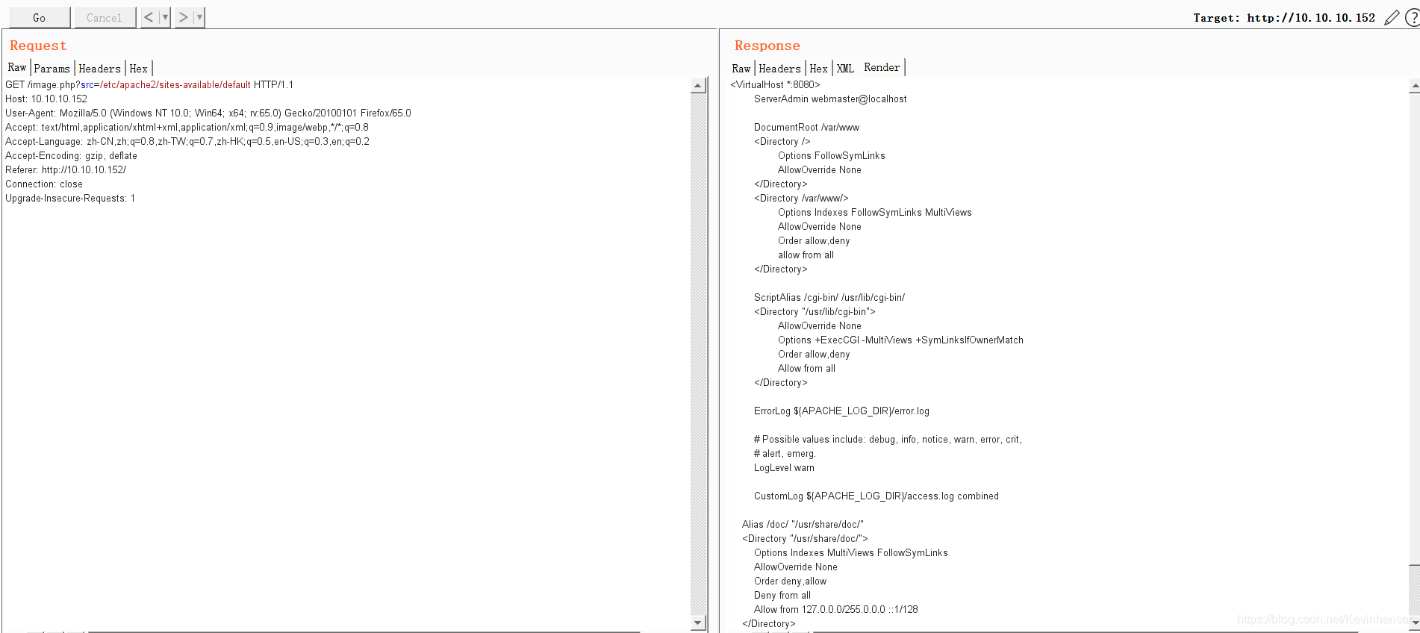
Task: Click the Cancel button
Action: click(x=105, y=17)
